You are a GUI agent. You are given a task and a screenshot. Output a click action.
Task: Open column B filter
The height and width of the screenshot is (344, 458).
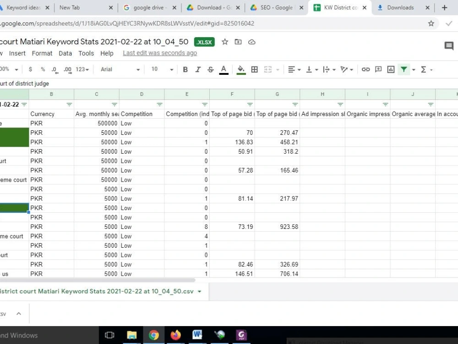(69, 105)
